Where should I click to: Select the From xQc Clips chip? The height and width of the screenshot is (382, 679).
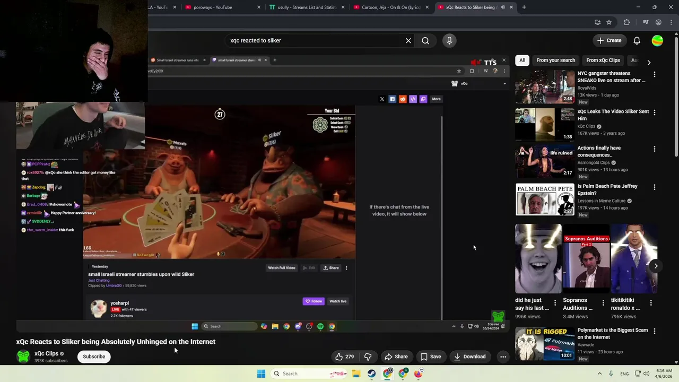point(603,60)
